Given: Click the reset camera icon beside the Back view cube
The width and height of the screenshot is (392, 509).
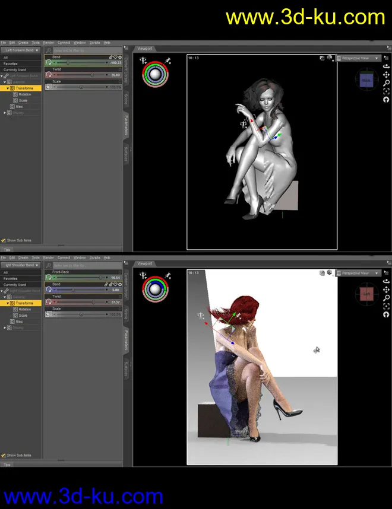Looking at the screenshot, I should pyautogui.click(x=387, y=100).
